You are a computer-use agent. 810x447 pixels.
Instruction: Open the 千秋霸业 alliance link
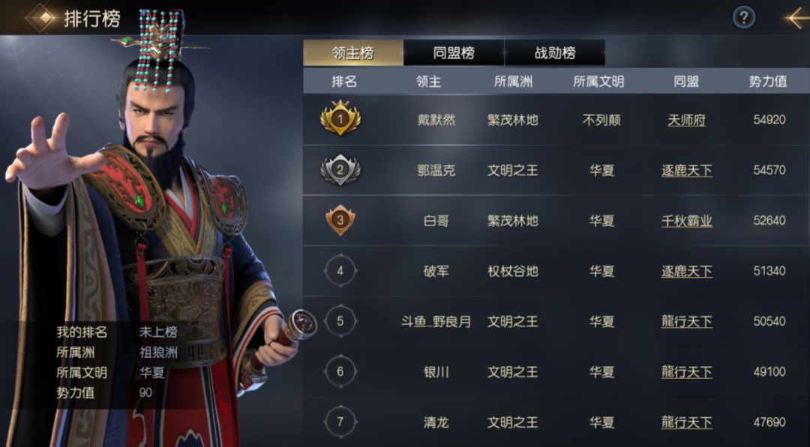[686, 221]
